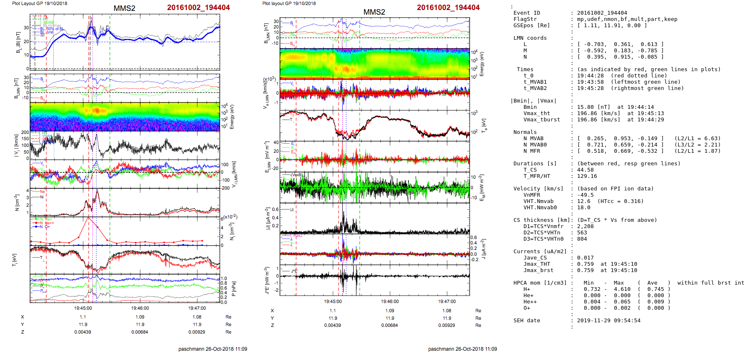Image resolution: width=755 pixels, height=352 pixels.
Task: Click the CS thickness [km] heading
Action: pyautogui.click(x=542, y=220)
